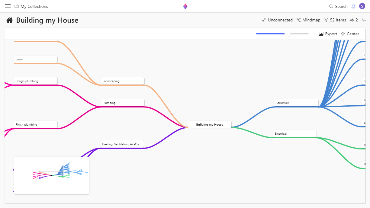Open the Mindmap view selector
The image size is (370, 208).
[308, 20]
